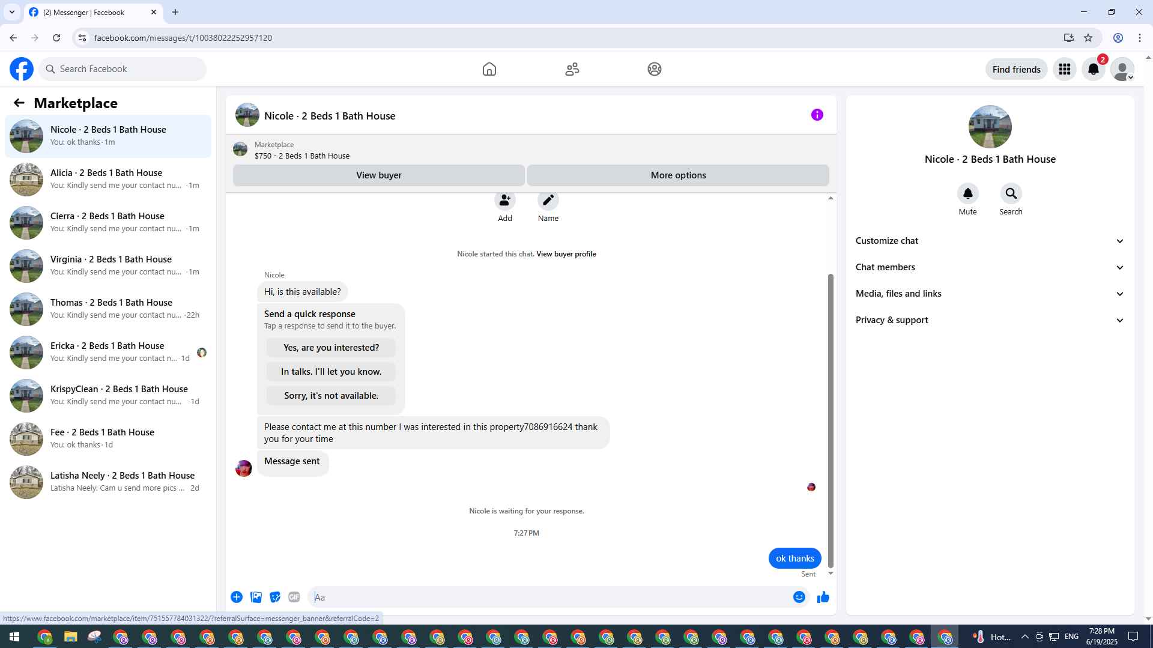Open the large listing photo in right panel
The width and height of the screenshot is (1153, 648).
point(990,127)
